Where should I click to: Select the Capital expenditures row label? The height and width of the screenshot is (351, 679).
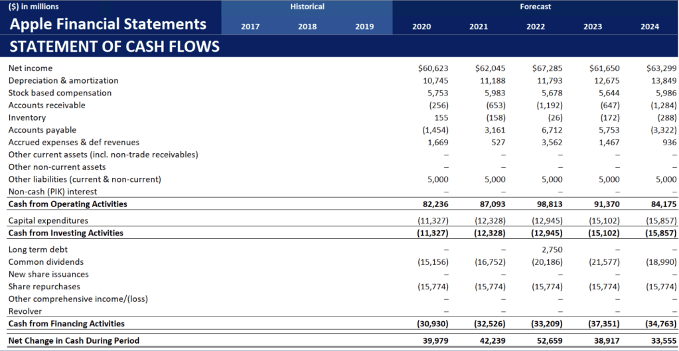coord(48,220)
